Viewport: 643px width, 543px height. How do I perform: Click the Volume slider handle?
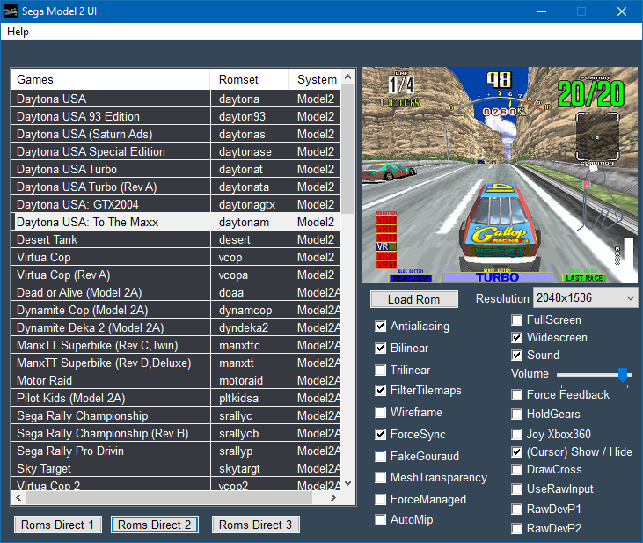point(623,375)
